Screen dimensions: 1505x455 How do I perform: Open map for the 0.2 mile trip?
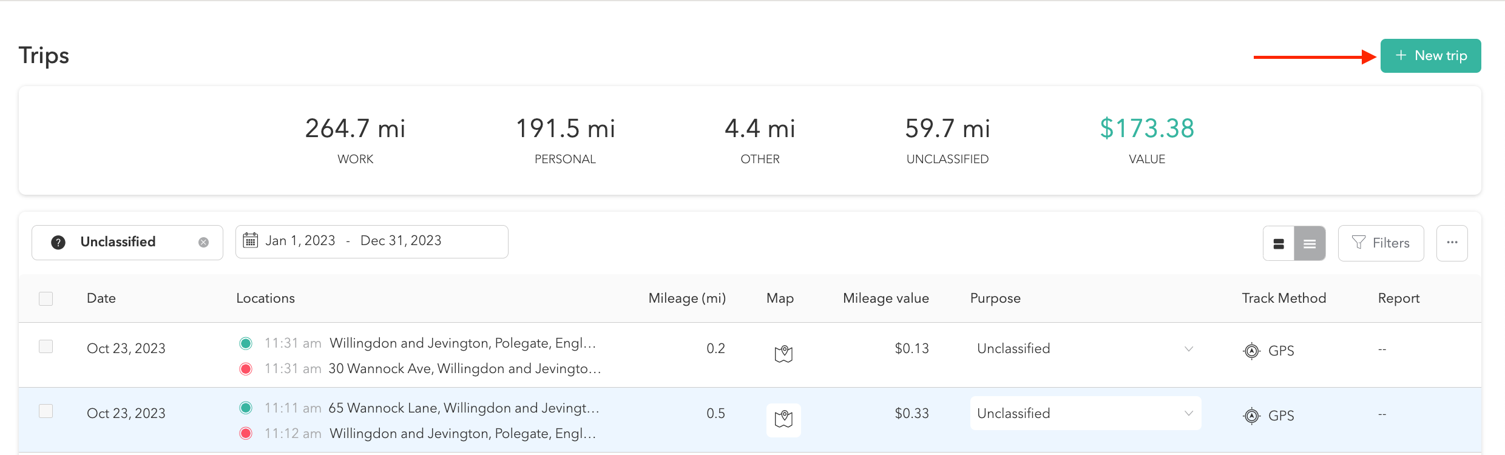point(783,354)
